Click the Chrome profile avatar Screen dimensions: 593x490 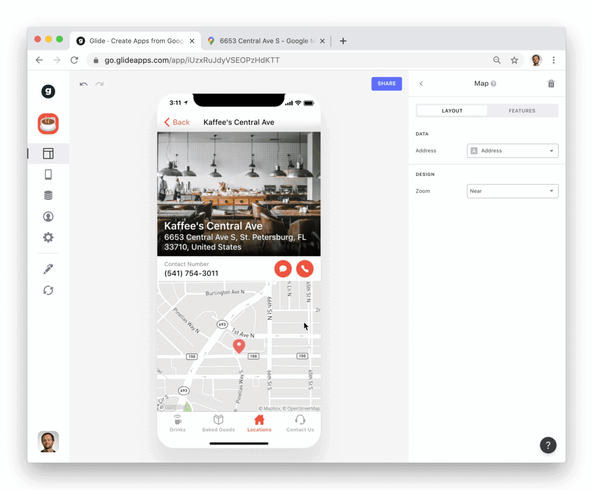pyautogui.click(x=536, y=60)
